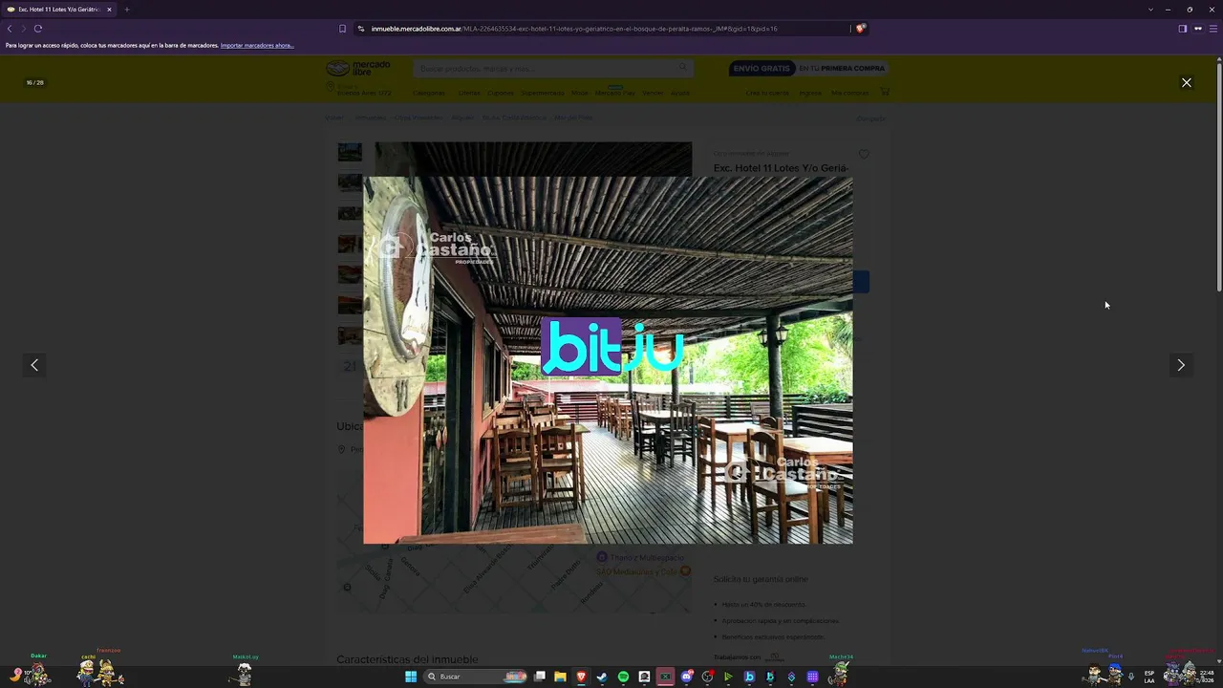Open the Windows Start menu
1223x688 pixels.
click(411, 677)
